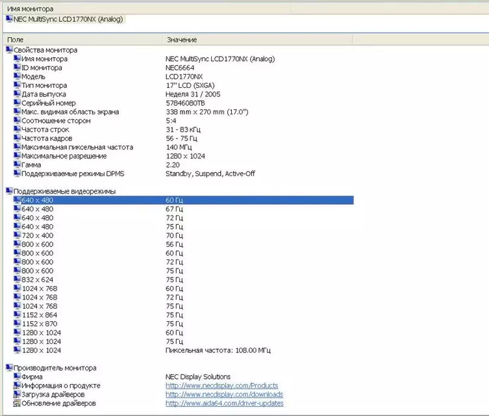Click the icon next to 'Максимальное разрешение'

point(17,156)
